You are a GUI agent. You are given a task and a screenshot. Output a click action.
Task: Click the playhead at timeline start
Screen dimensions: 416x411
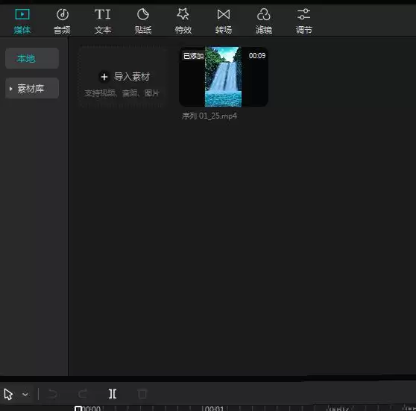coord(78,408)
